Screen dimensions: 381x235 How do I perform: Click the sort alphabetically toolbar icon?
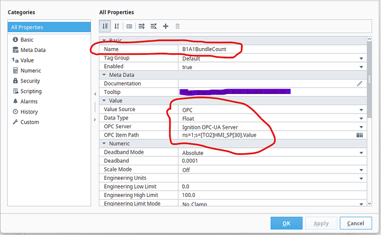[x=117, y=27]
